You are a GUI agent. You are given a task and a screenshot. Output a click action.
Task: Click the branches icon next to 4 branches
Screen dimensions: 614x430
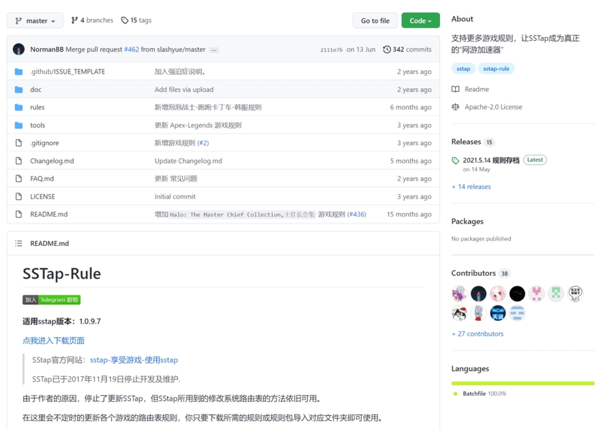click(x=74, y=20)
